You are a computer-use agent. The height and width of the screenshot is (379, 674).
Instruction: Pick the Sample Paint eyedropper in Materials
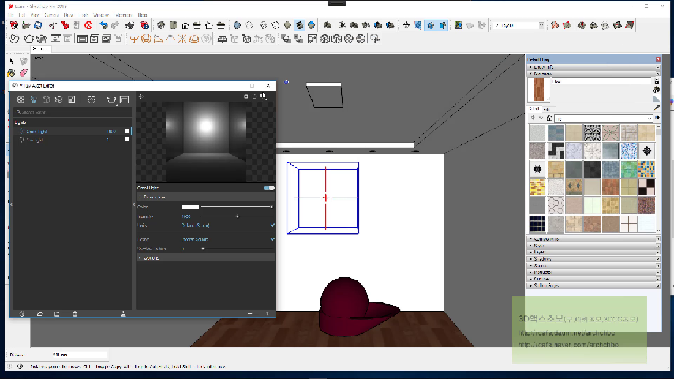tap(657, 107)
